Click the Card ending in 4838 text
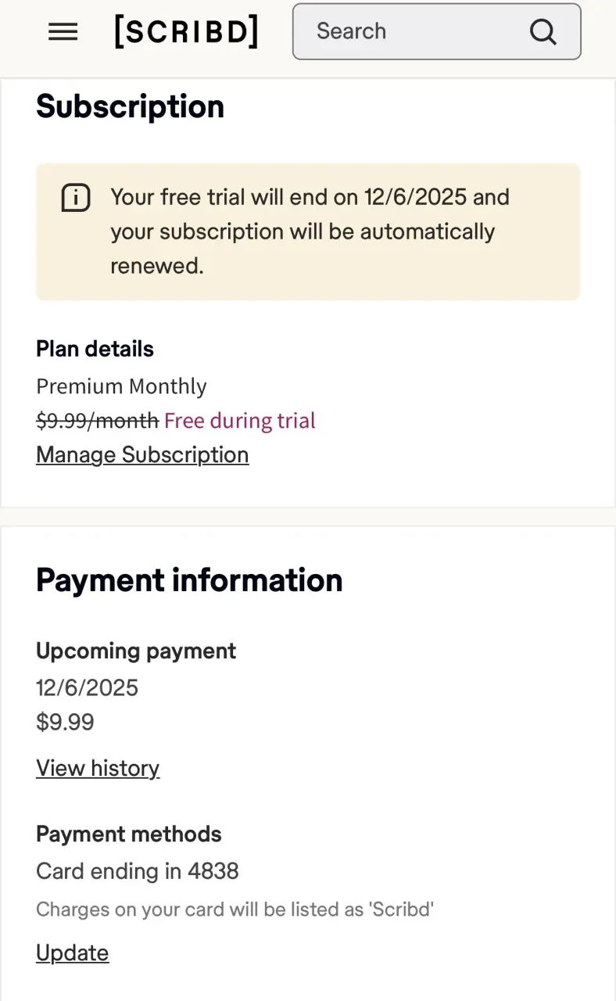This screenshot has width=616, height=1001. [x=138, y=871]
